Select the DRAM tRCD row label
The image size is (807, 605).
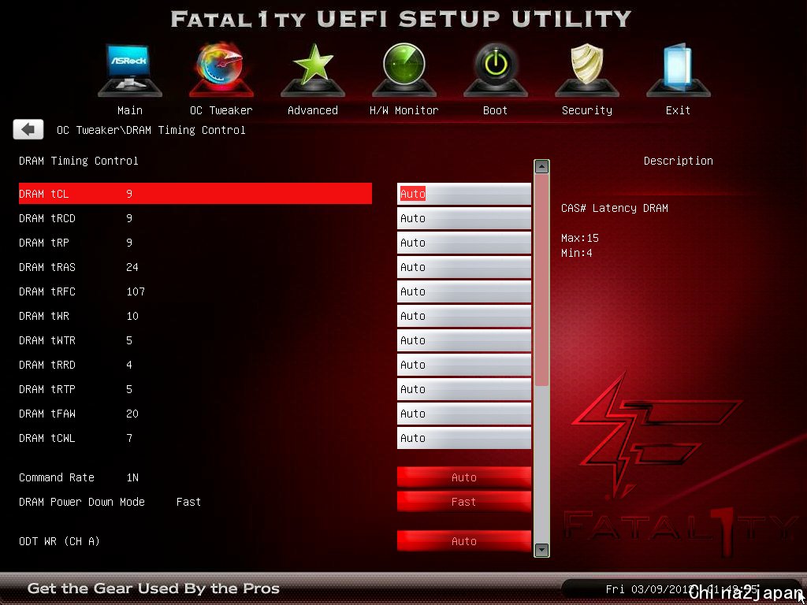(x=47, y=218)
